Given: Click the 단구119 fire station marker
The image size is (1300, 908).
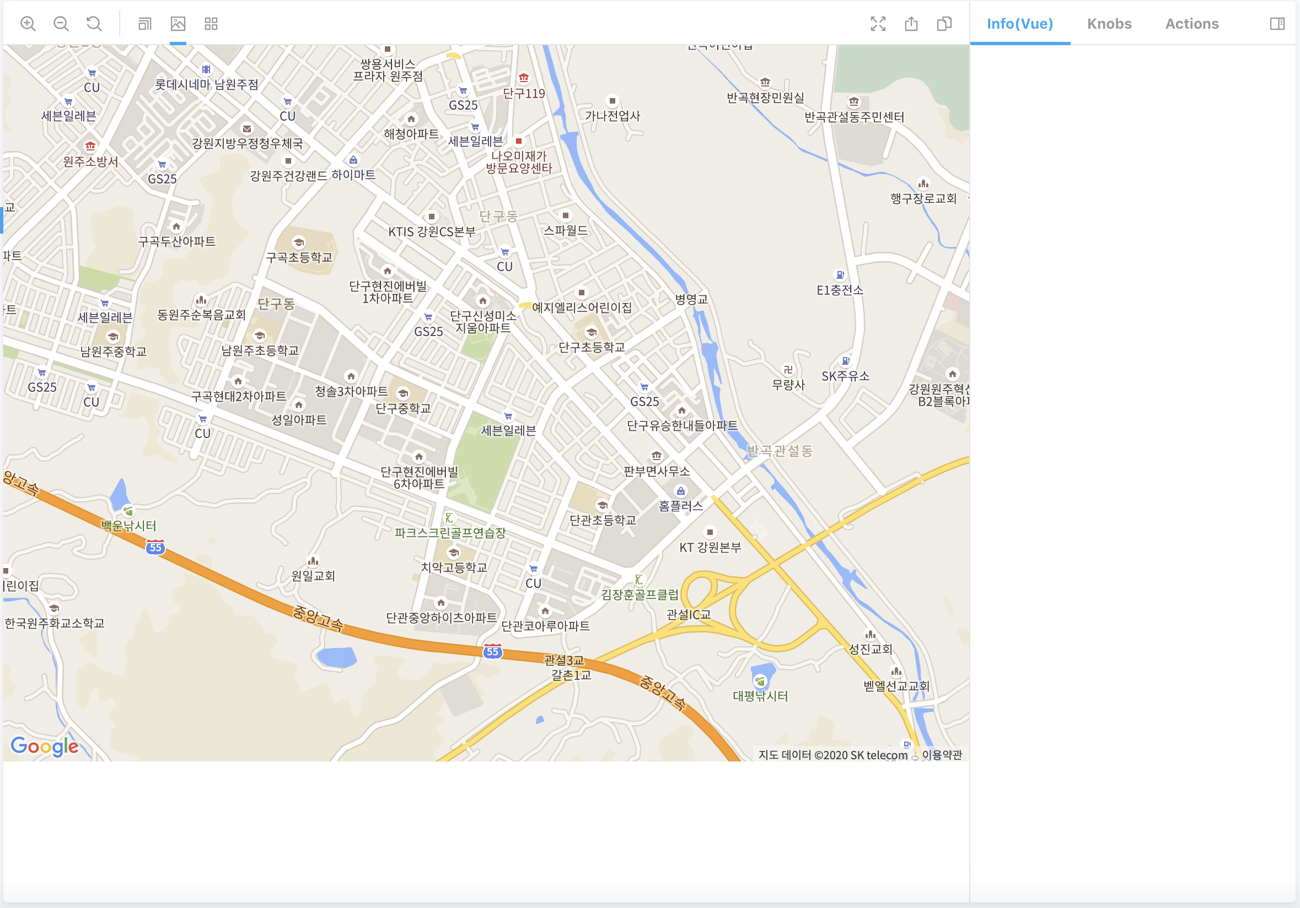Looking at the screenshot, I should coord(524,78).
